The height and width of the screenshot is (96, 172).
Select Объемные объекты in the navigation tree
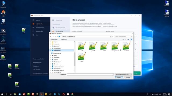[x=59, y=66]
